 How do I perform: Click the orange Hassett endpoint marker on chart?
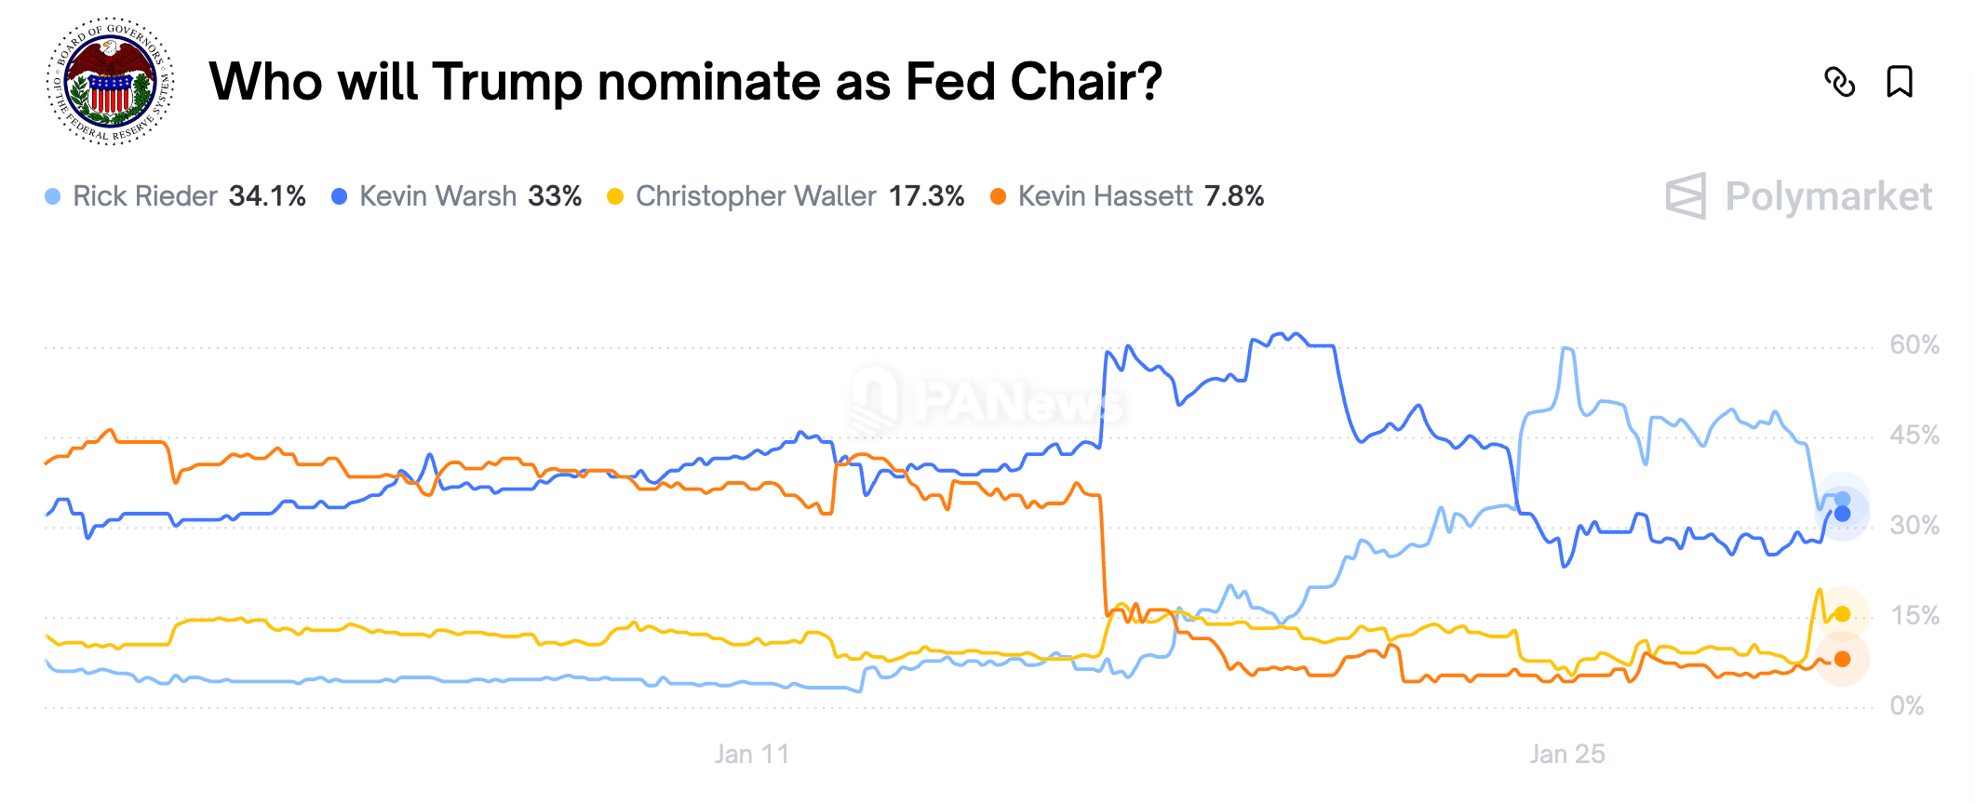(x=1842, y=659)
